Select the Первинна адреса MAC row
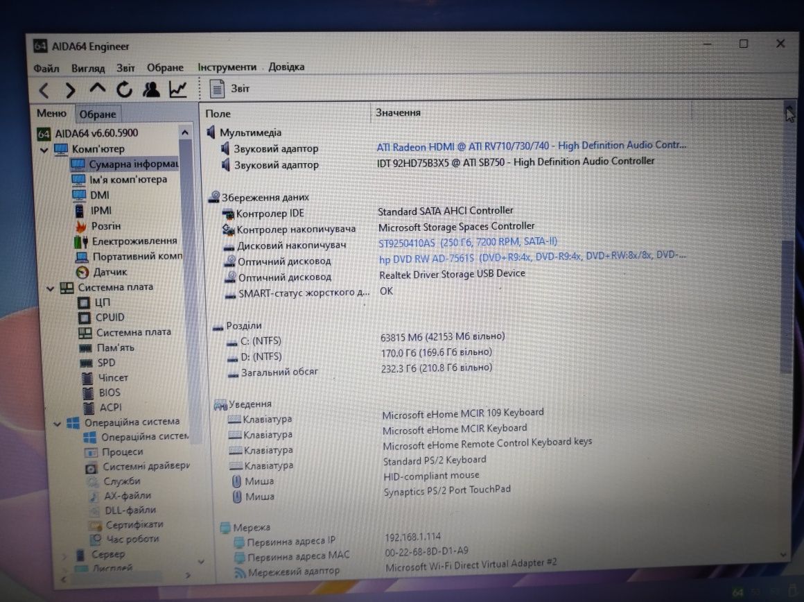The width and height of the screenshot is (804, 602). point(351,553)
